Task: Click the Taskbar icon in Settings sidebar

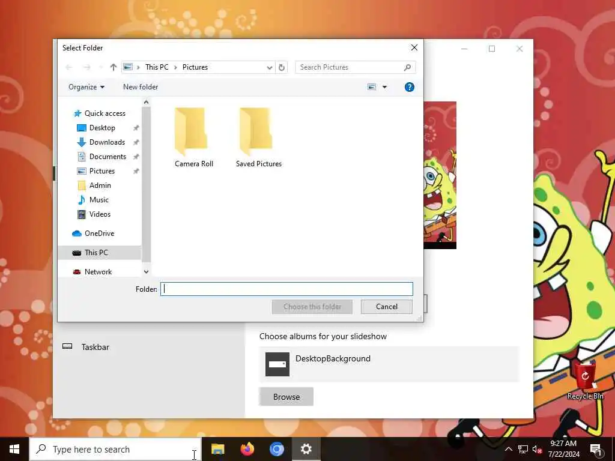Action: [x=67, y=346]
